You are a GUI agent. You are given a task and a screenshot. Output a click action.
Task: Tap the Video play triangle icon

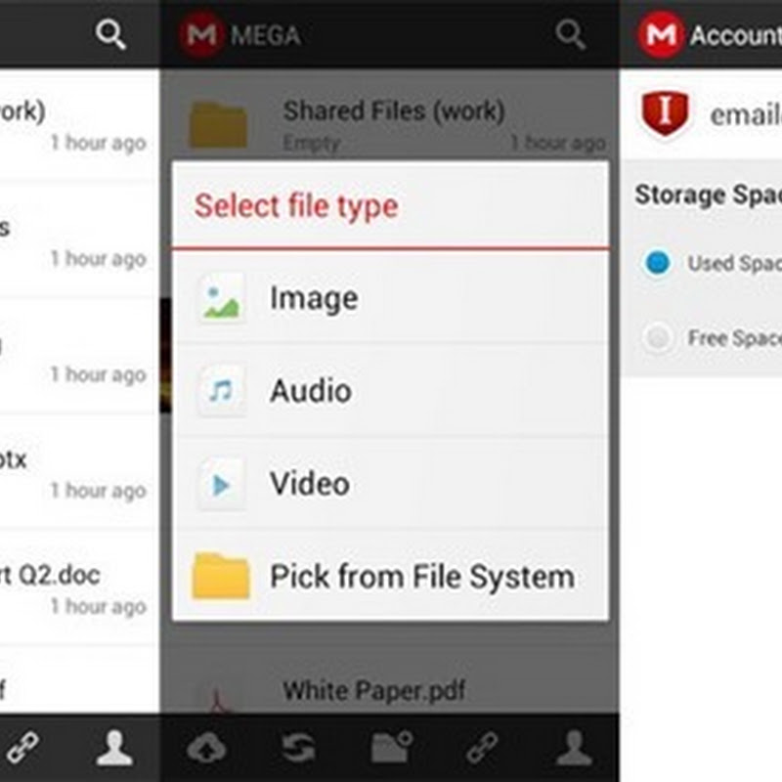tap(222, 484)
